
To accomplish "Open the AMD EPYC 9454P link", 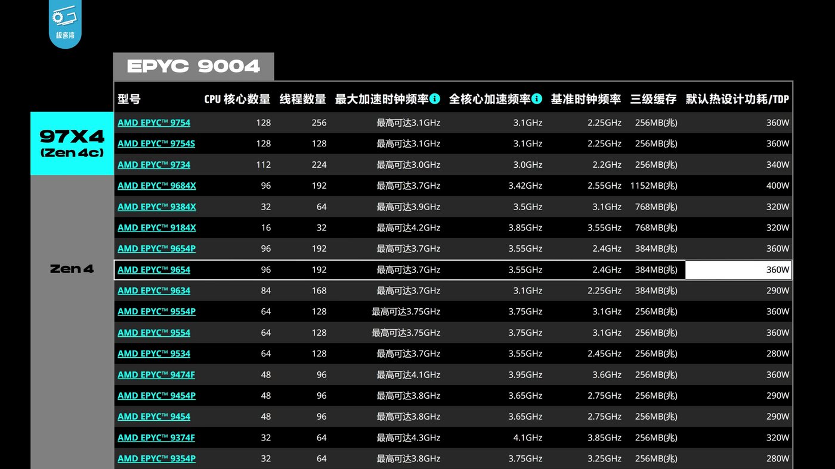I will point(157,396).
